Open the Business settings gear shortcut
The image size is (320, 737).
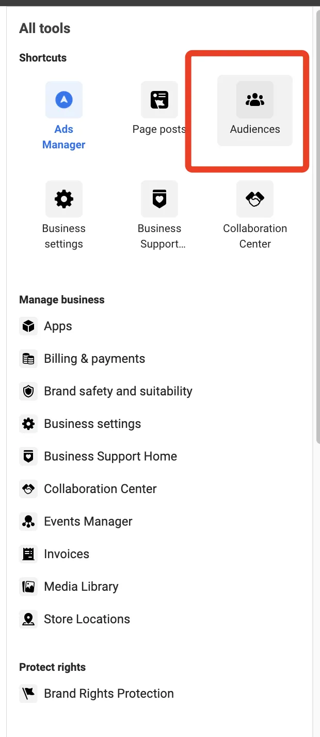64,199
